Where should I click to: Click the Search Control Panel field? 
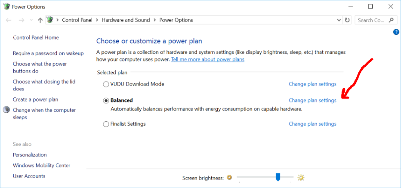pyautogui.click(x=371, y=20)
